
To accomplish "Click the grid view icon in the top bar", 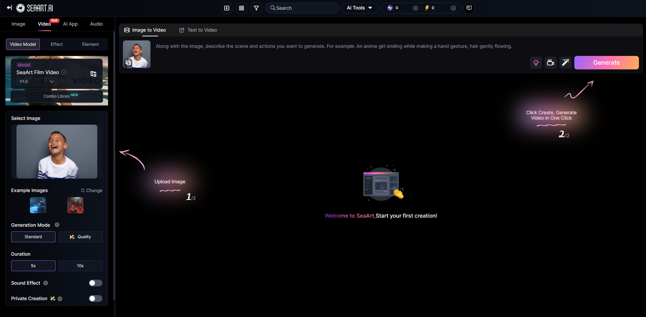I will point(241,8).
